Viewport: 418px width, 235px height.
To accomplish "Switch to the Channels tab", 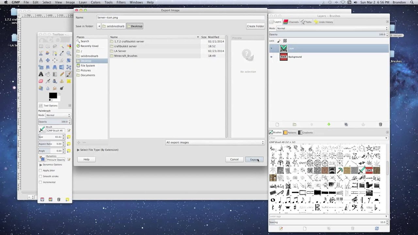I will click(291, 22).
